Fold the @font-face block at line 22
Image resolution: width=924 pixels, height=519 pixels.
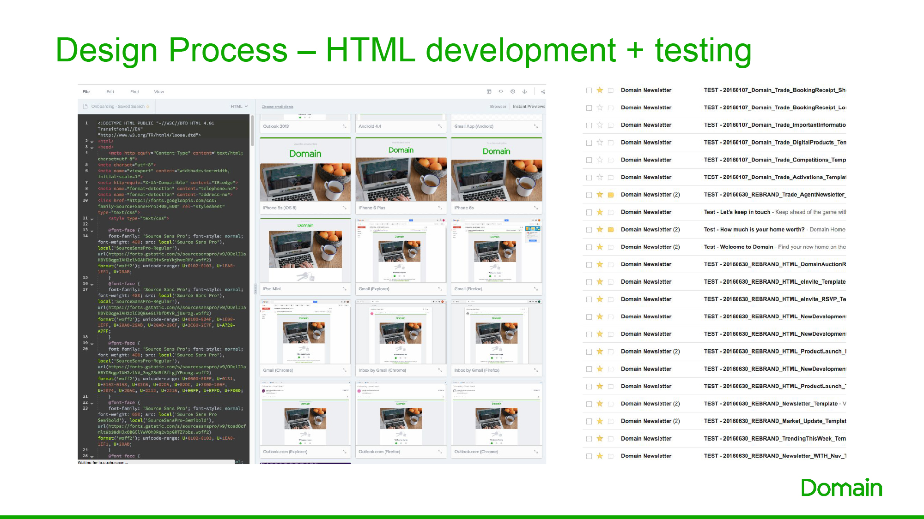click(92, 403)
